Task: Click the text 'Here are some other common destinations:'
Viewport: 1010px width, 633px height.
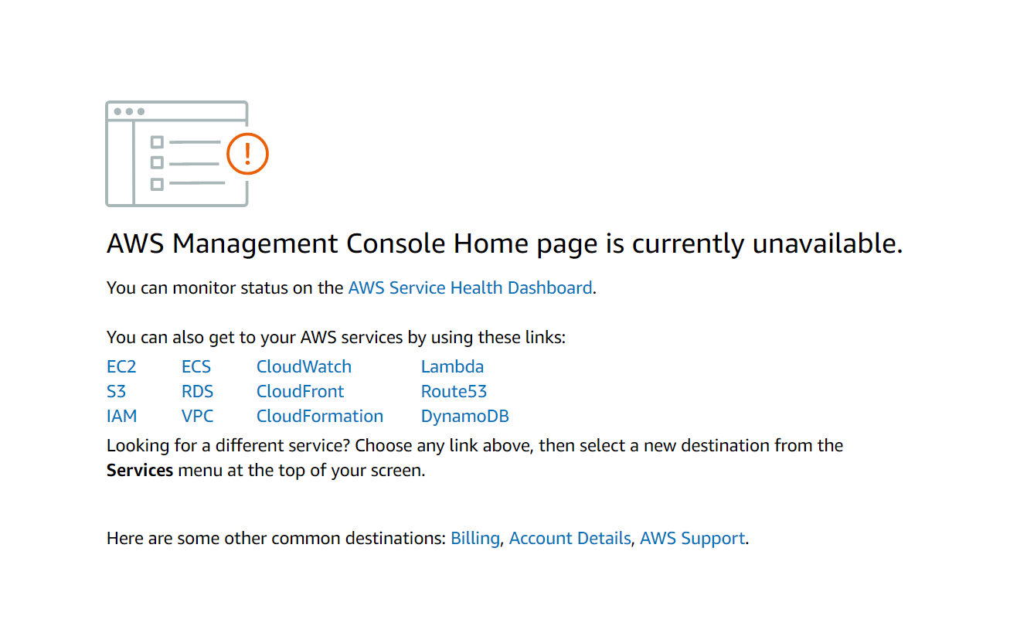Action: (x=277, y=538)
